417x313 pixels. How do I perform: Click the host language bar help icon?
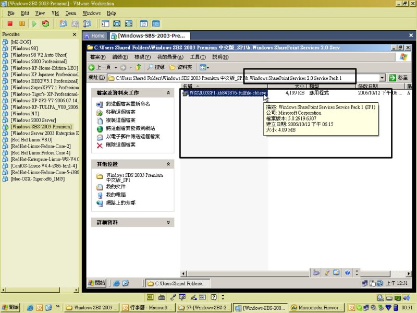click(x=214, y=297)
